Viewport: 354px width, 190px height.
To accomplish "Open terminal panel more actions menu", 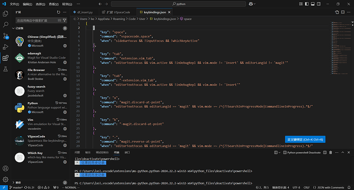I will [337, 153].
